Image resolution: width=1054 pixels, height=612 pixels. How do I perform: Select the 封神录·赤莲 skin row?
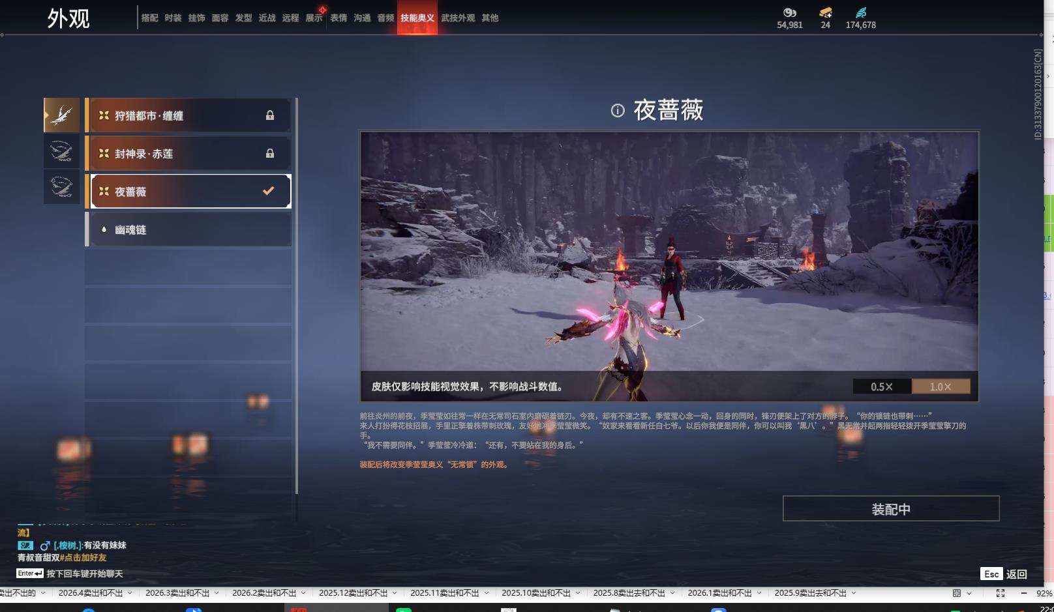point(188,153)
